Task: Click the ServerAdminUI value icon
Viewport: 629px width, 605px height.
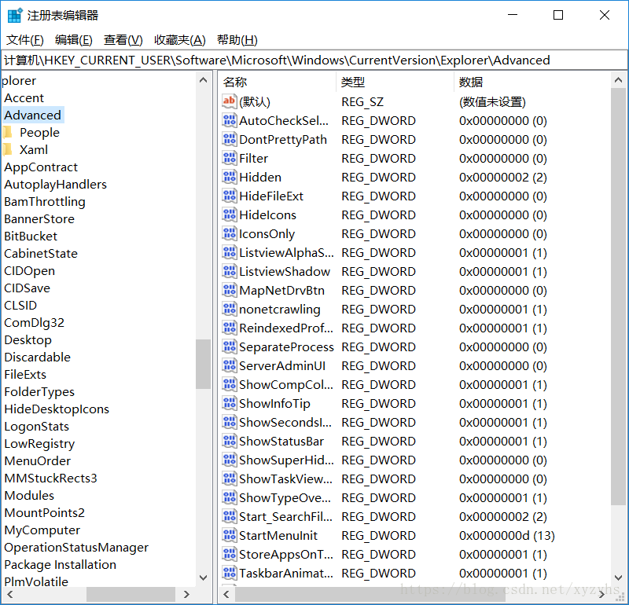Action: [229, 365]
